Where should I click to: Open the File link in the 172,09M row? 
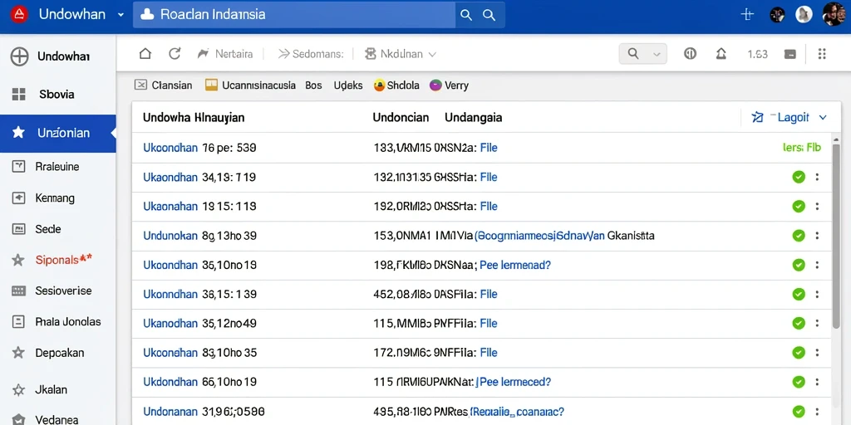point(489,352)
